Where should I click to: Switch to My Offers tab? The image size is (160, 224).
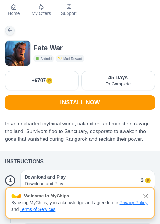tap(41, 13)
